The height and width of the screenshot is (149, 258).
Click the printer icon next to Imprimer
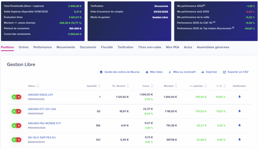pyautogui.click(x=203, y=72)
